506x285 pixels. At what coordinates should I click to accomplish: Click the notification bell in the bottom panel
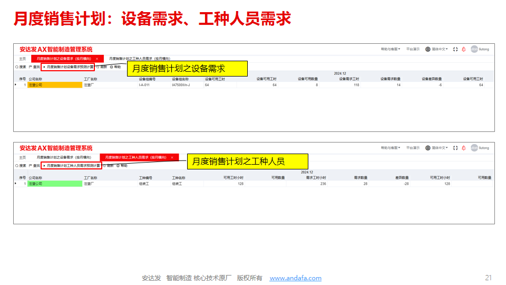464,148
